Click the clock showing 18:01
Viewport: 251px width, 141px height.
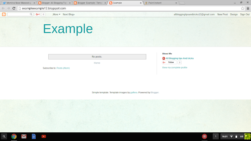[x=225, y=137]
